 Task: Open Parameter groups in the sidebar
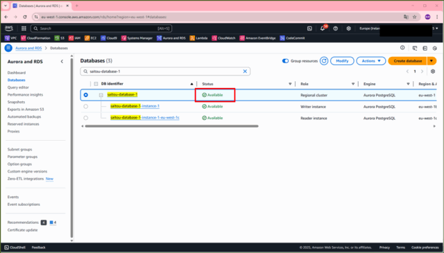[22, 157]
